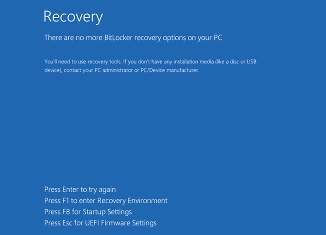Click the words 'try again'
The height and width of the screenshot is (235, 326).
pyautogui.click(x=102, y=190)
